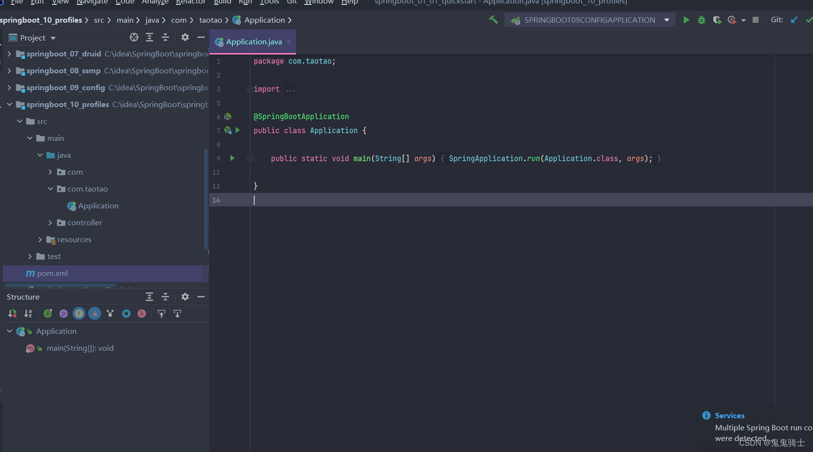Sort Structure by visibility icon
Viewport: 813px width, 452px height.
13,314
